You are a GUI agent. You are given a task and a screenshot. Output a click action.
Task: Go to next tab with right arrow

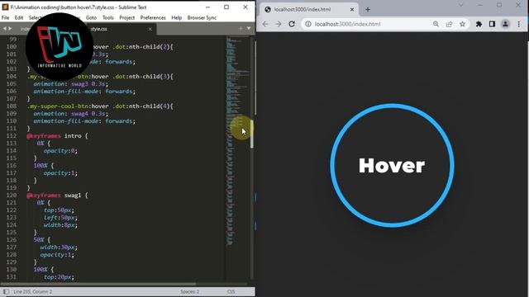point(10,29)
